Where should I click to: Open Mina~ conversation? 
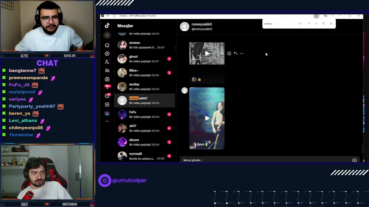[x=145, y=73]
